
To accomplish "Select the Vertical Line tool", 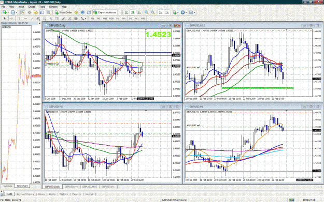I will 19,19.
